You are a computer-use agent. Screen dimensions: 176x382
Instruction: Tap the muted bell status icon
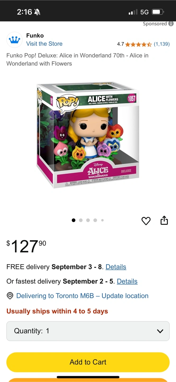click(37, 12)
